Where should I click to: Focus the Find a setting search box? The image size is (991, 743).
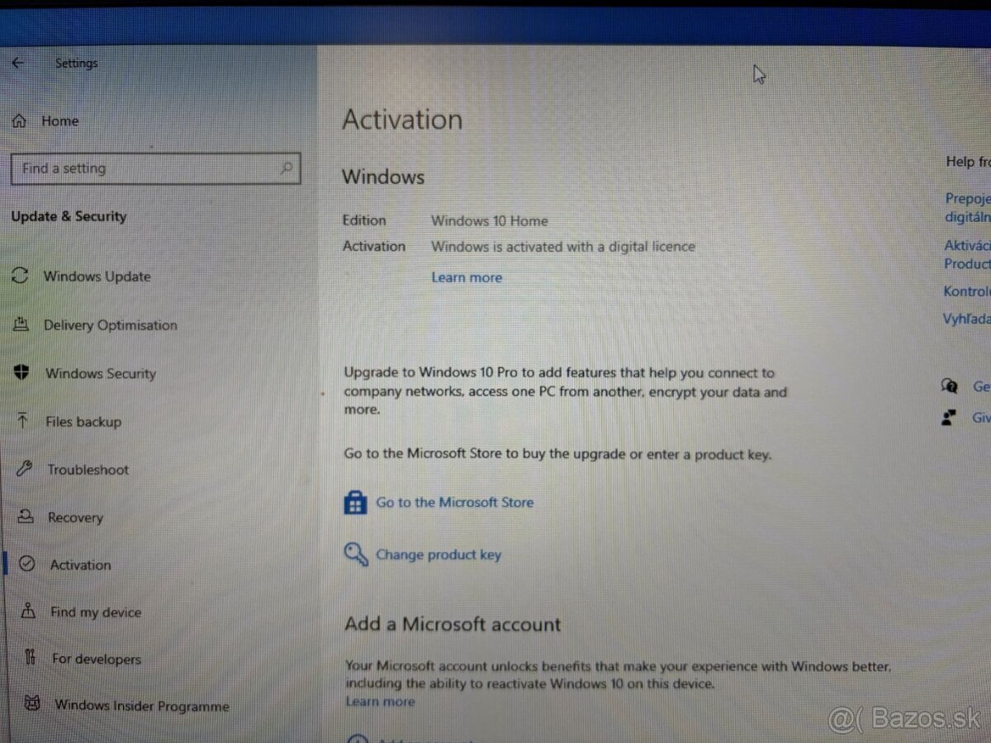(155, 168)
